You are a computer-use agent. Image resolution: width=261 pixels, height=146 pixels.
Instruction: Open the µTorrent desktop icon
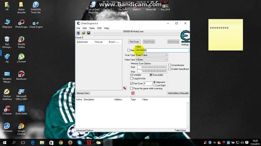(x=21, y=58)
